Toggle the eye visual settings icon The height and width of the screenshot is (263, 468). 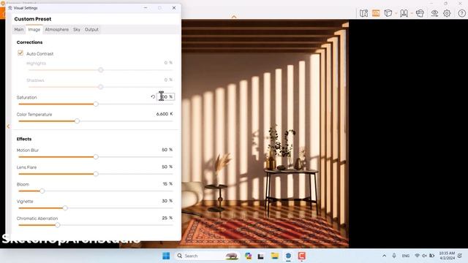pos(434,13)
